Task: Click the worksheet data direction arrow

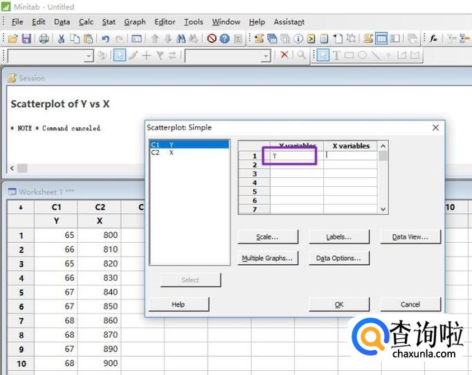Action: pyautogui.click(x=21, y=207)
